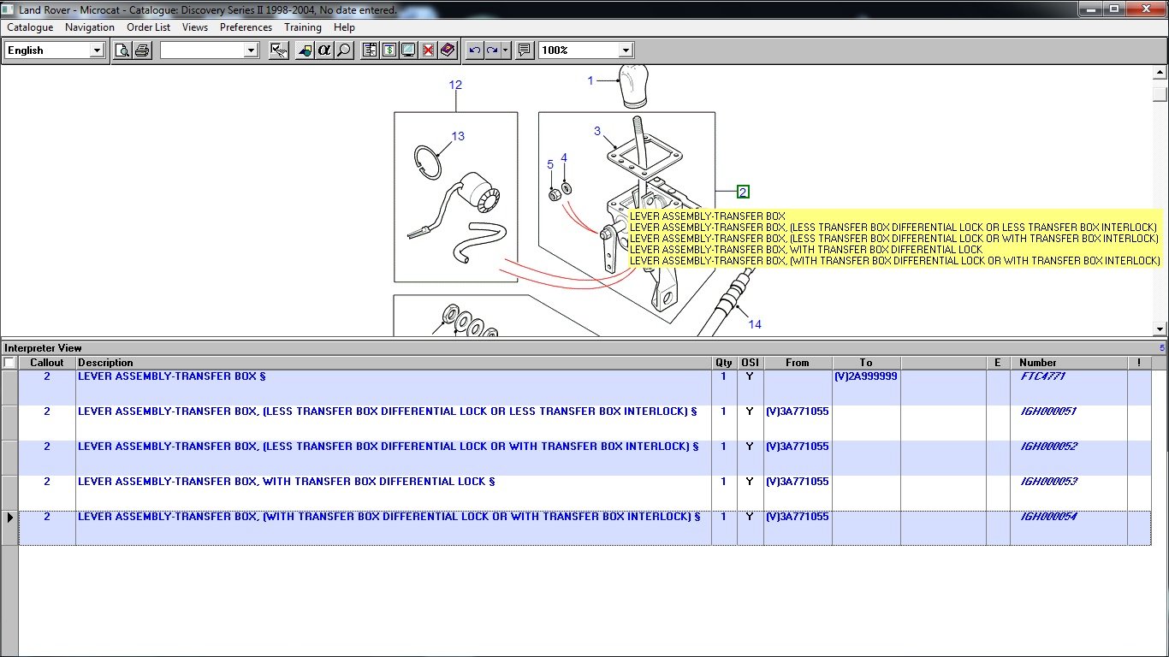The image size is (1169, 657).
Task: Open the Order List menu
Action: point(149,27)
